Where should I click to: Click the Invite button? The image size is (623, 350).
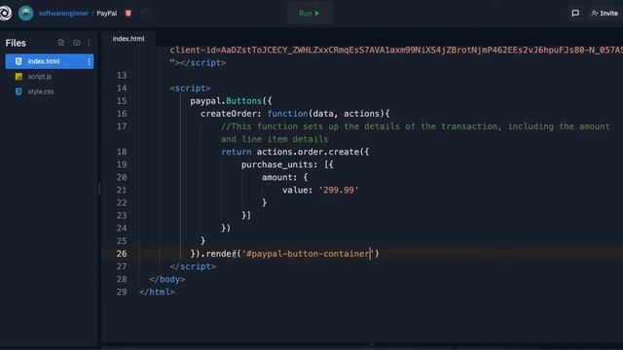coord(605,13)
